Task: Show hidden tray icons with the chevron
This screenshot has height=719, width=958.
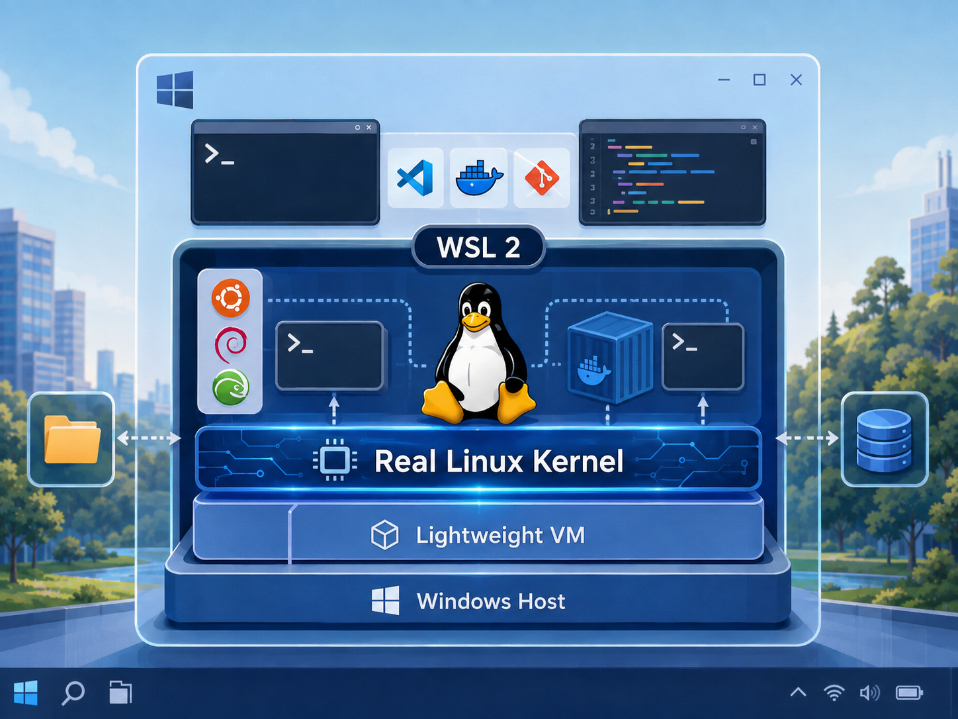Action: (799, 693)
